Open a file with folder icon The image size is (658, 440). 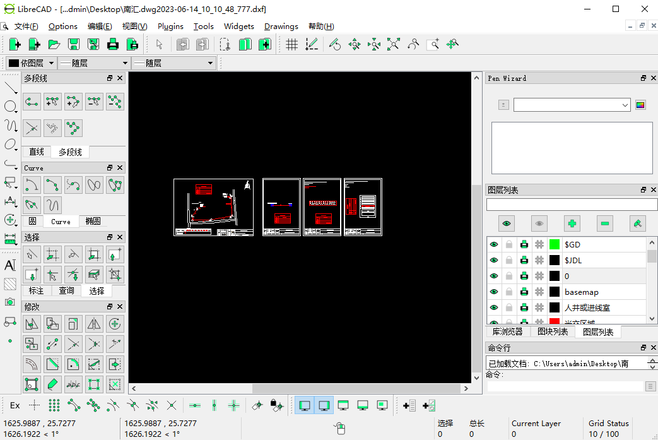54,44
